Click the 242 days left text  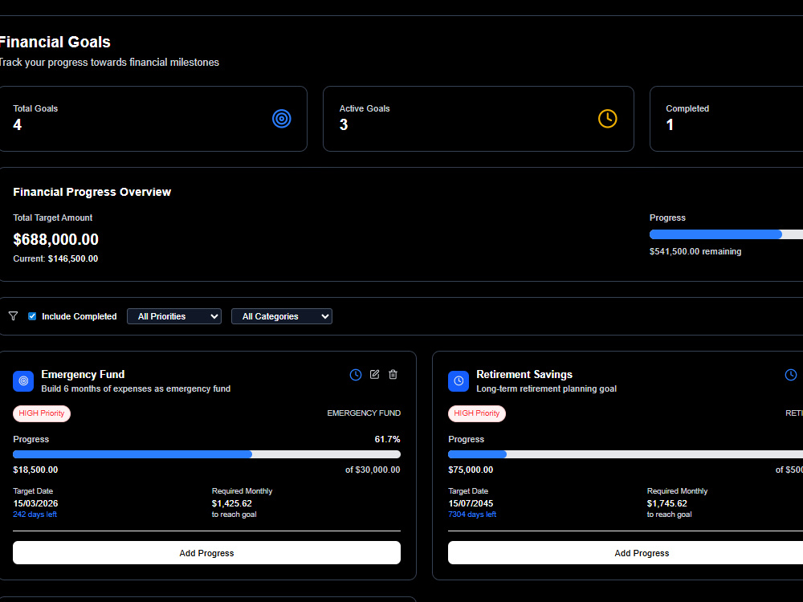coord(35,515)
